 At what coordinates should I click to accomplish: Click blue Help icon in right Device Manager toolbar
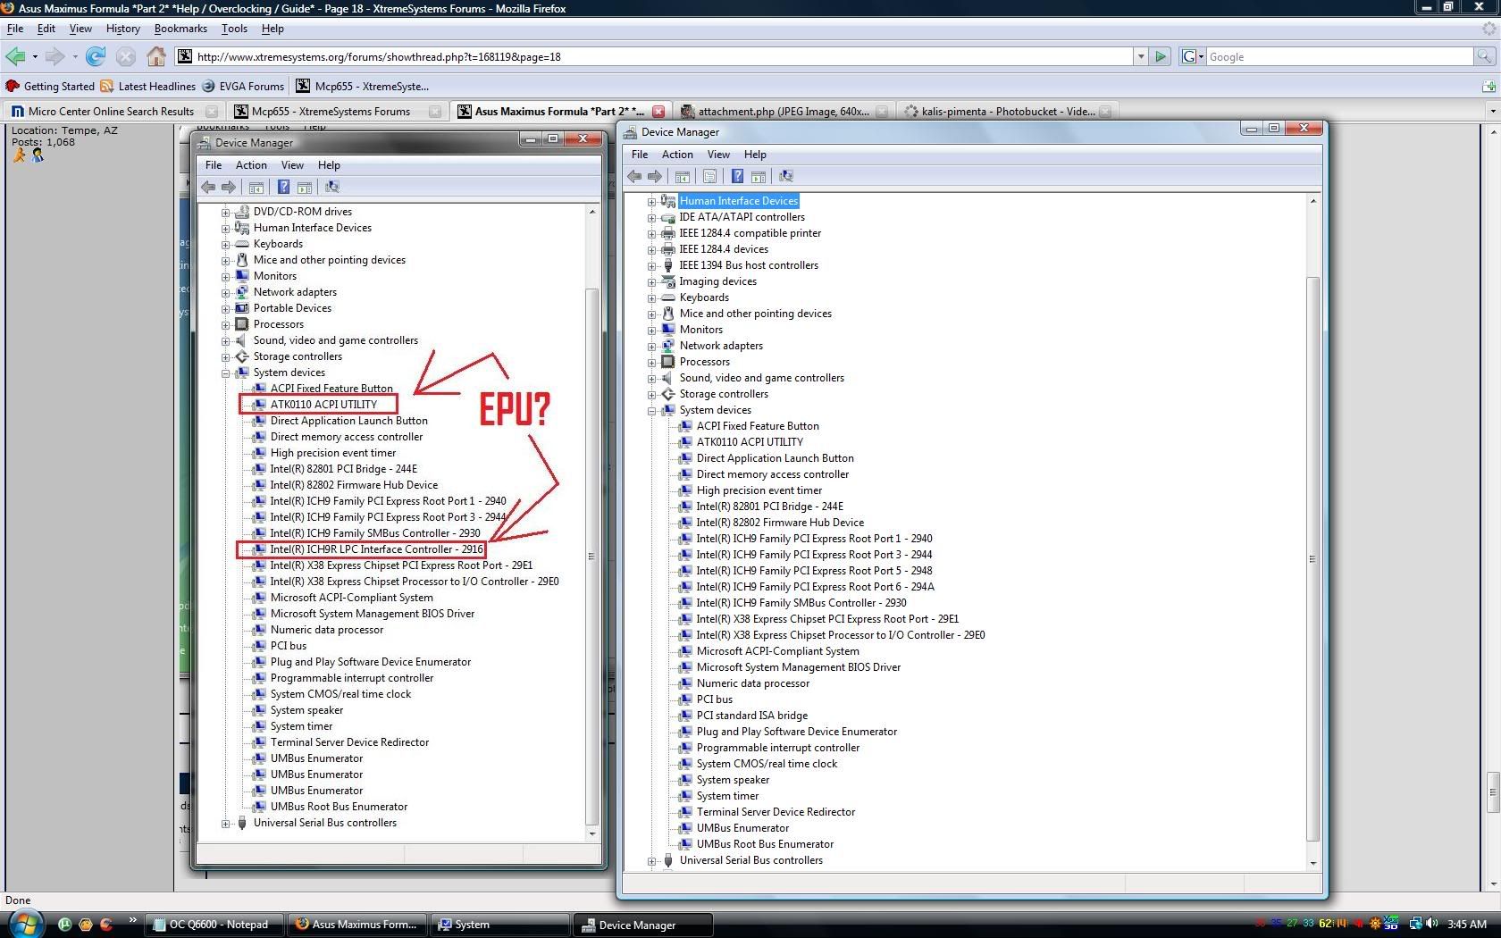pyautogui.click(x=737, y=176)
